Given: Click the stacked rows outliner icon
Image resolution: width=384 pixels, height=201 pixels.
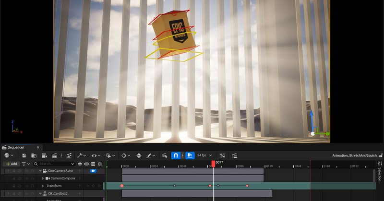Looking at the screenshot, I should click(x=93, y=164).
